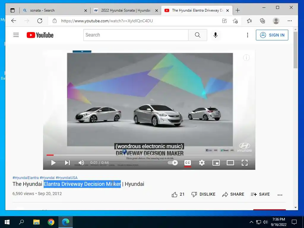Toggle closed captions CC button
This screenshot has width=304, height=228.
[188, 163]
